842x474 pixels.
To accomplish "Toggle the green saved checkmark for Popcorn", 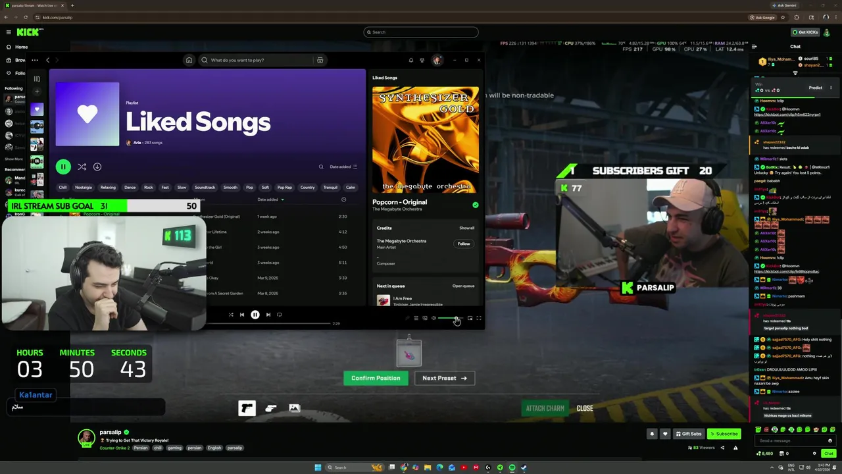I will tap(476, 205).
